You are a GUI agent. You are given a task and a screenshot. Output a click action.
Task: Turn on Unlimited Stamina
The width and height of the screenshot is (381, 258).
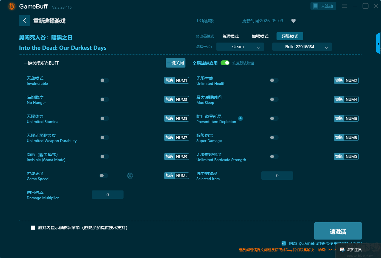(x=104, y=118)
